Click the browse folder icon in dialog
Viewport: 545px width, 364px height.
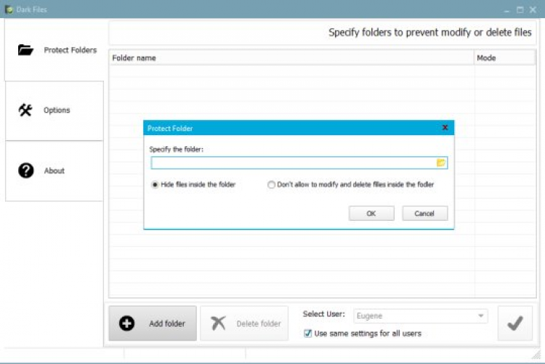click(441, 163)
